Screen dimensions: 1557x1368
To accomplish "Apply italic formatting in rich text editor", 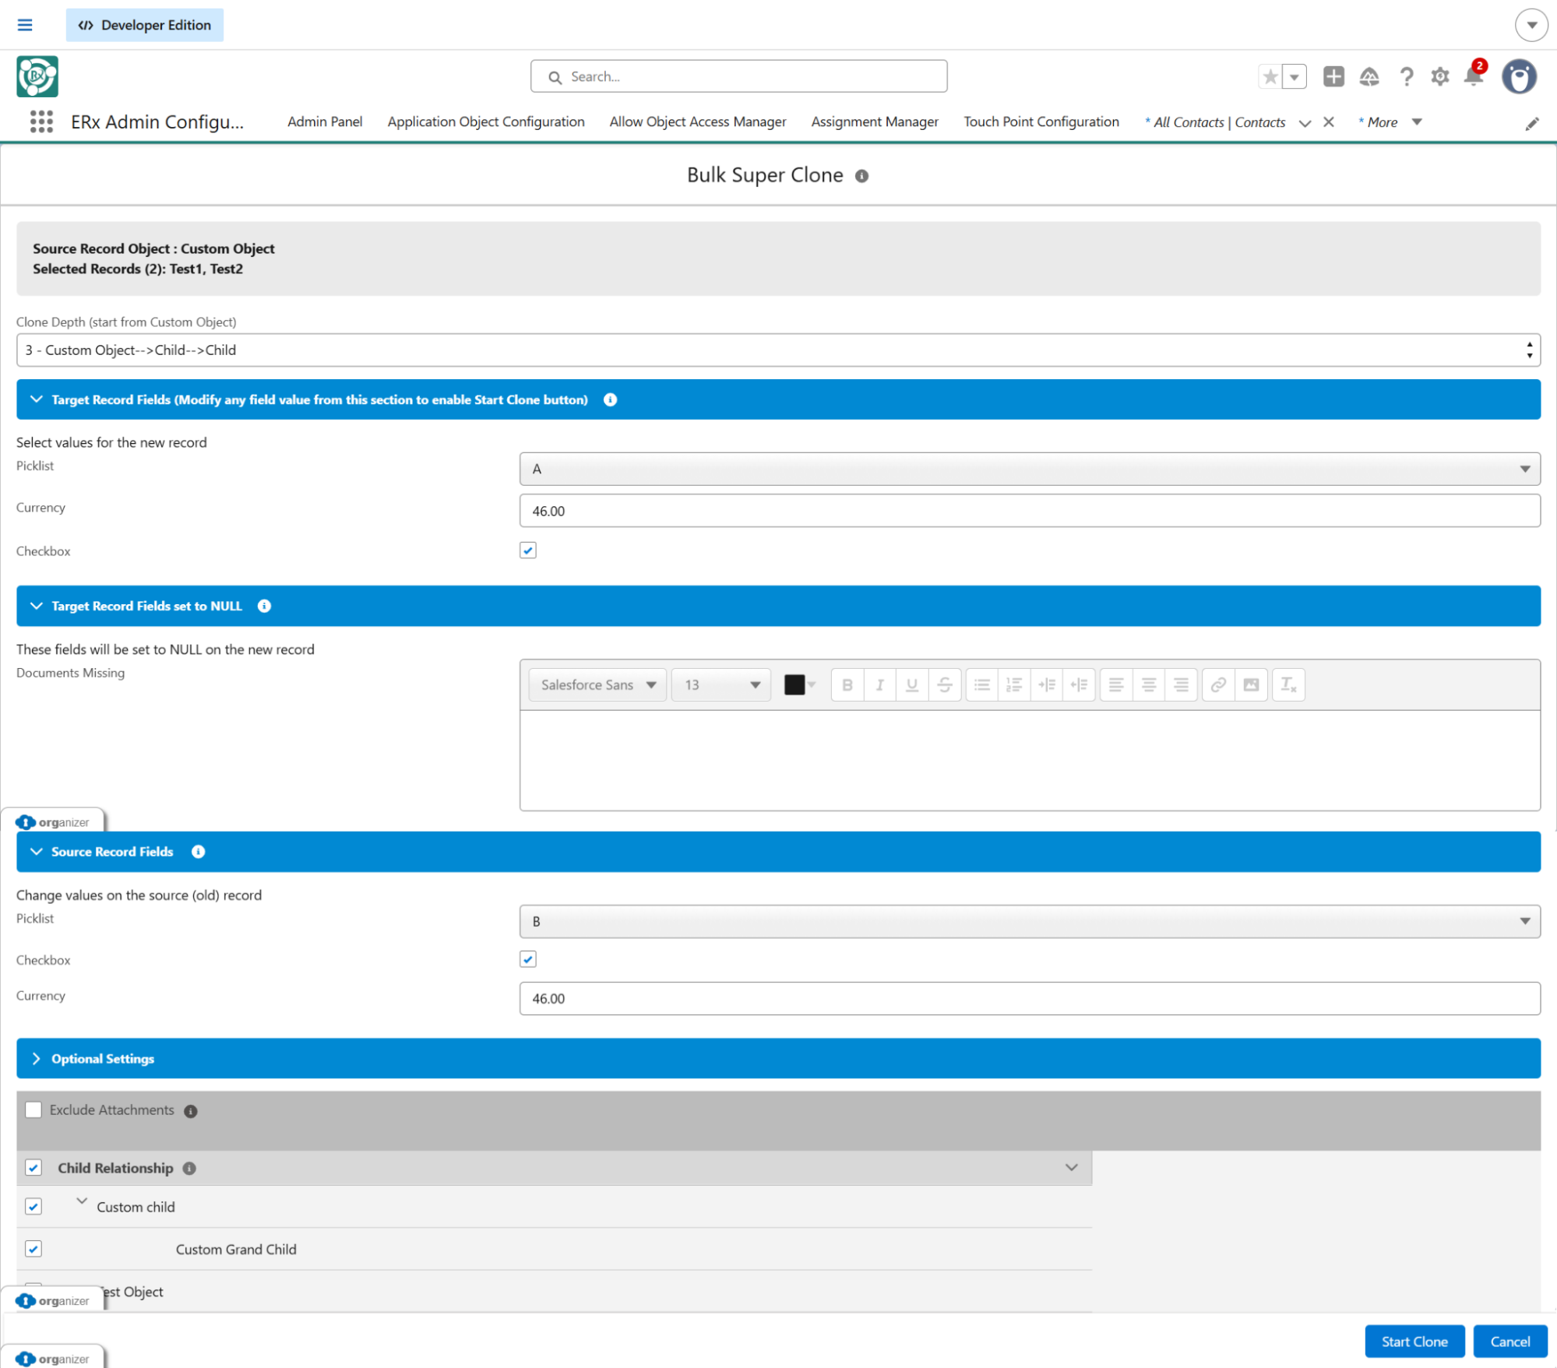I will tap(880, 684).
